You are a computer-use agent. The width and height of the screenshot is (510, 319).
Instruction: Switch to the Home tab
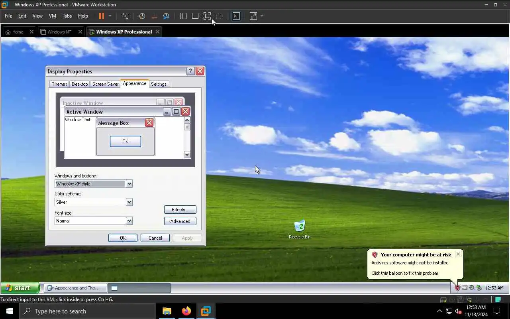(x=18, y=32)
